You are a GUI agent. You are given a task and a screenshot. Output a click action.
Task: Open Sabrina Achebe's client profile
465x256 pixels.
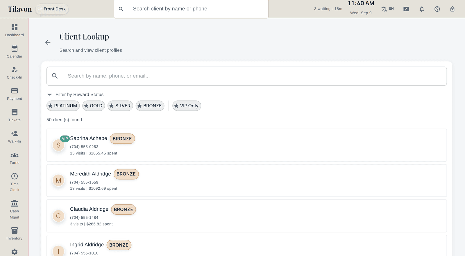[246, 145]
